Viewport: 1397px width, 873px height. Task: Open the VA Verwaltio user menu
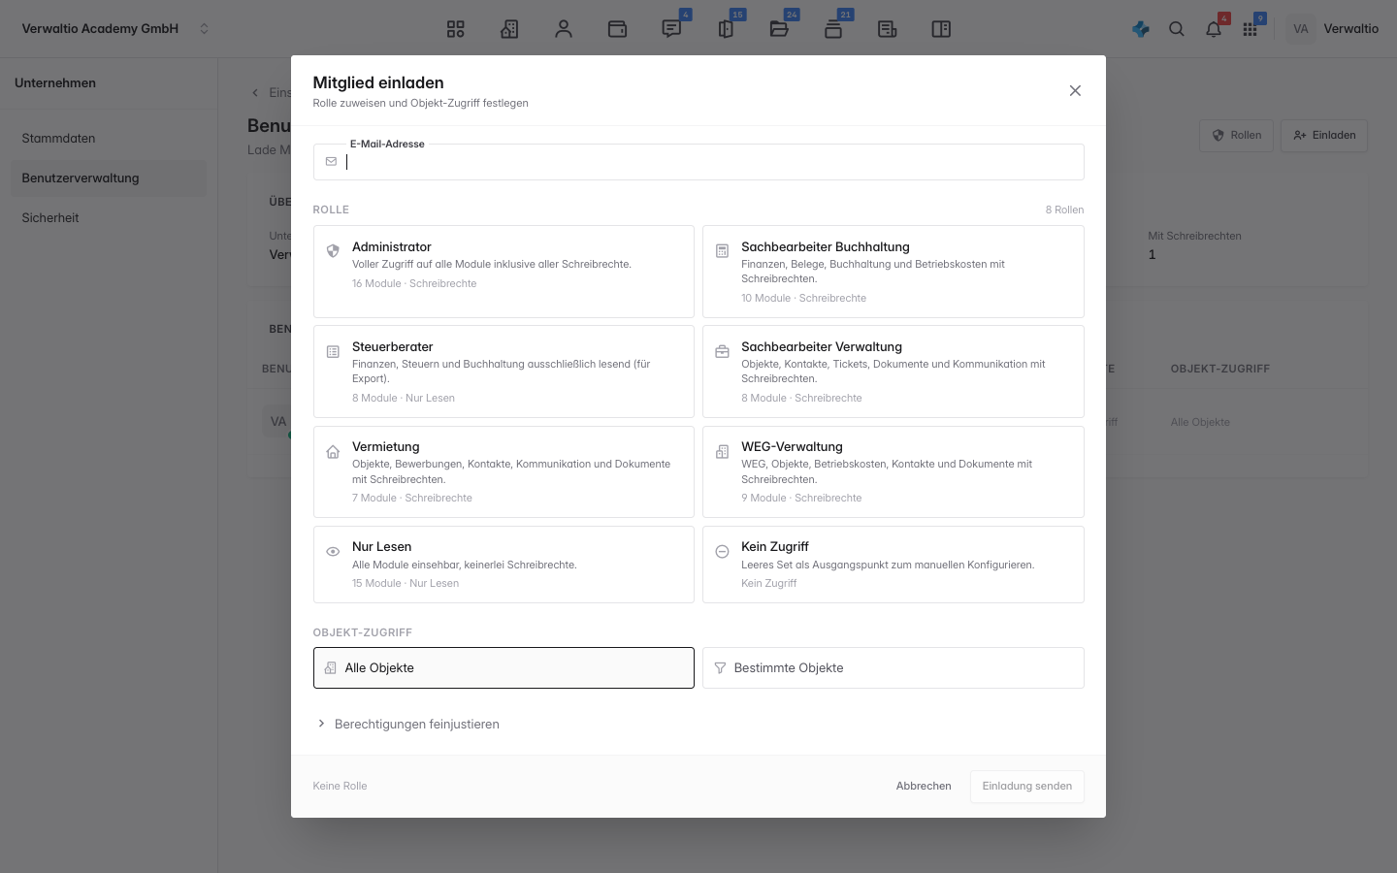(1333, 29)
